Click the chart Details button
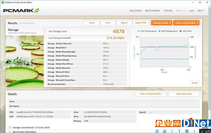 [x=195, y=83]
